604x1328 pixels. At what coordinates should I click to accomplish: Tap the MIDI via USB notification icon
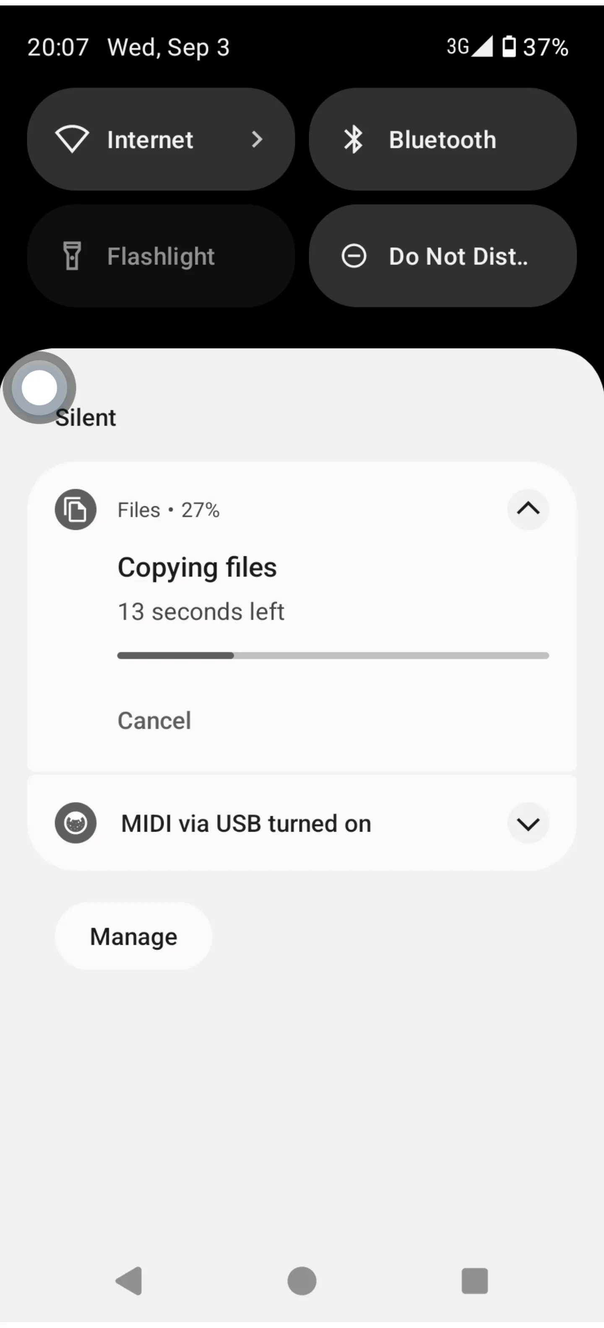click(75, 823)
